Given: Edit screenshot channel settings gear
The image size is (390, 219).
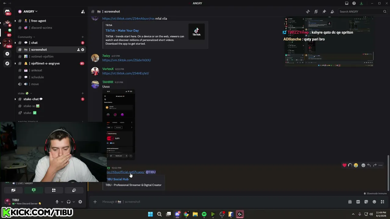Looking at the screenshot, I should (x=83, y=50).
